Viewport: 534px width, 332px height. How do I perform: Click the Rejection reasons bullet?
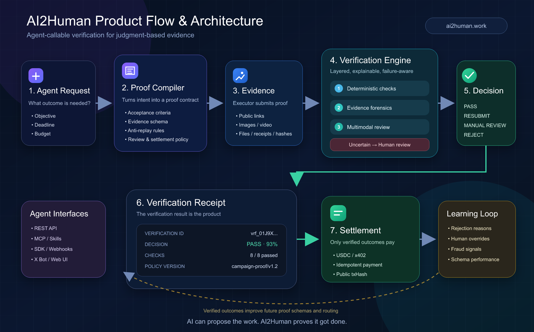point(470,228)
